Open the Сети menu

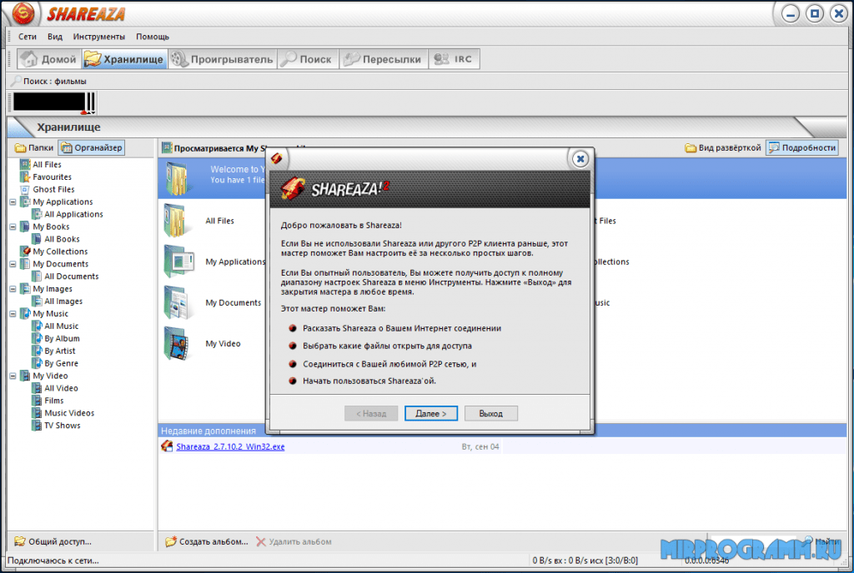coord(28,37)
